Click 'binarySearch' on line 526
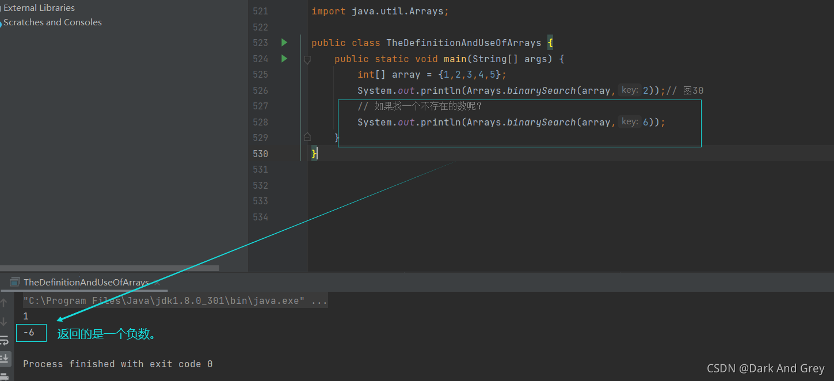Image resolution: width=834 pixels, height=381 pixels. 542,90
